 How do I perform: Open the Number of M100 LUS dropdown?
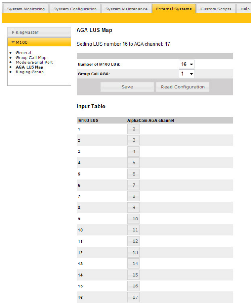coord(187,64)
